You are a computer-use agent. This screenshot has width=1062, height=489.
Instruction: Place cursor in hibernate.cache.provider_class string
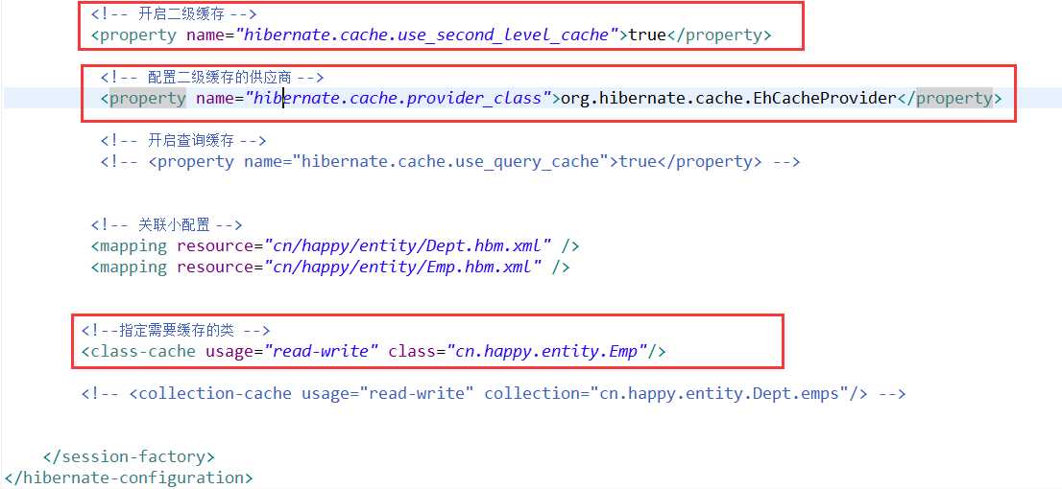click(x=398, y=99)
